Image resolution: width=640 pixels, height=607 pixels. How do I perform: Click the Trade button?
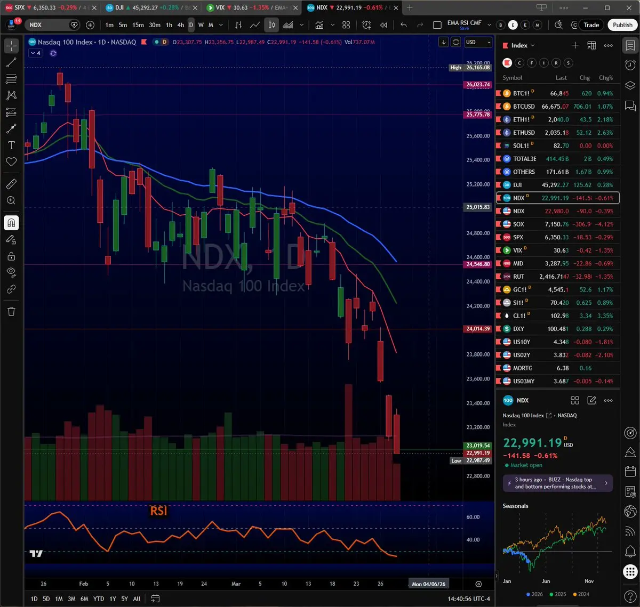click(591, 25)
